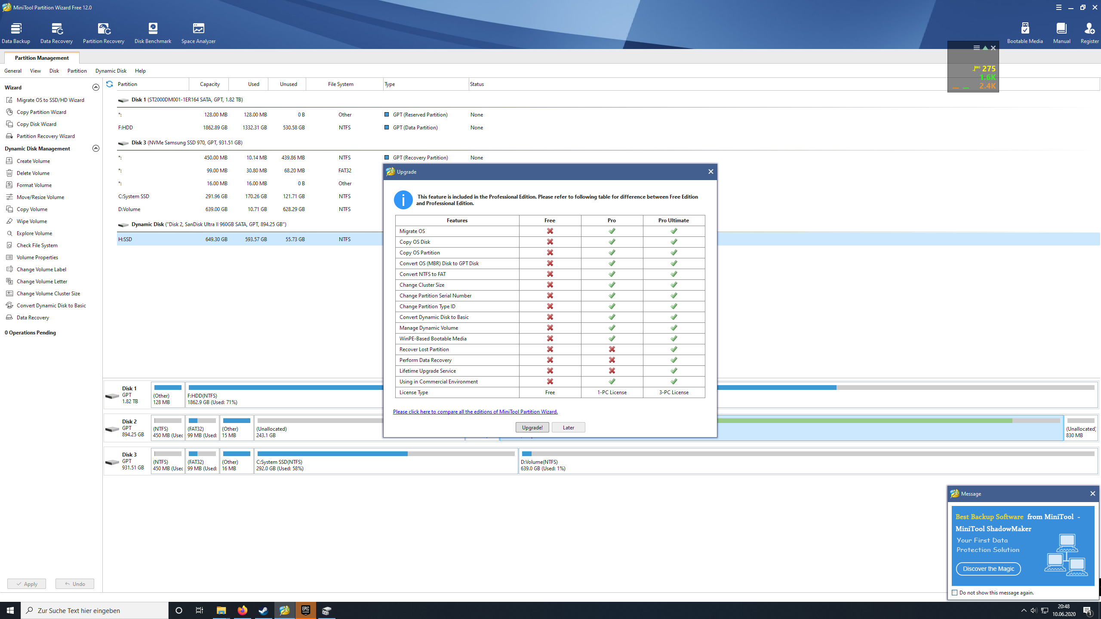Select C:System SSD(NTFS) block on Disk 3

(386, 461)
